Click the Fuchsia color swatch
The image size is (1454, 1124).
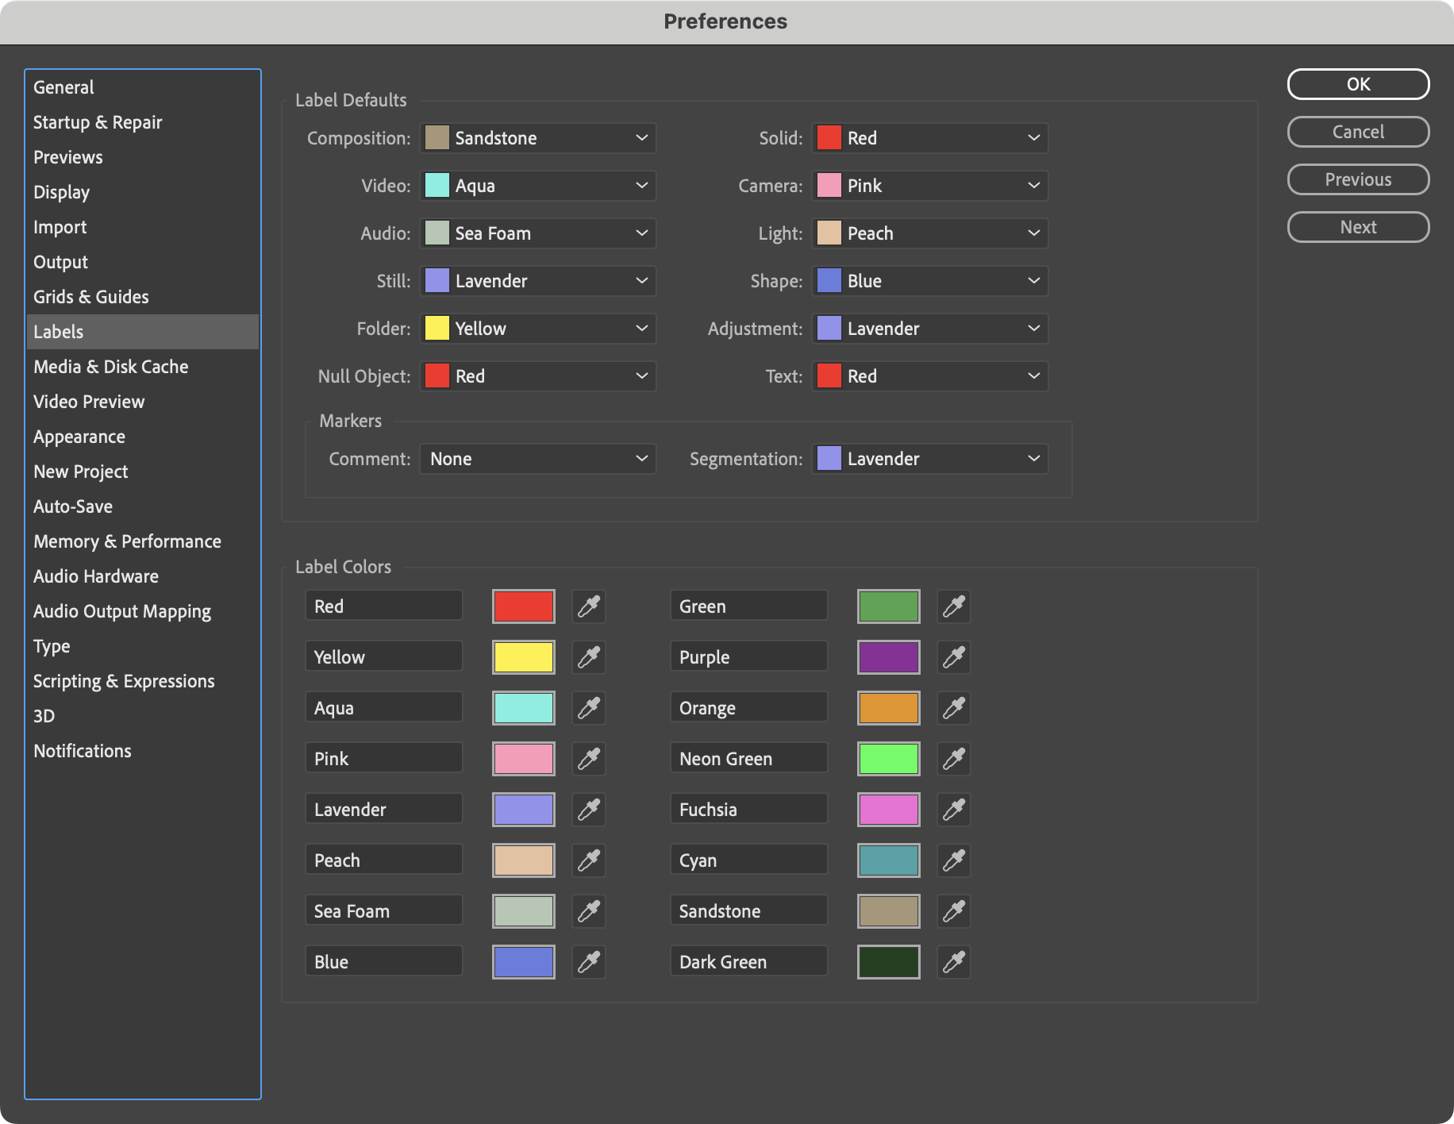pyautogui.click(x=888, y=809)
